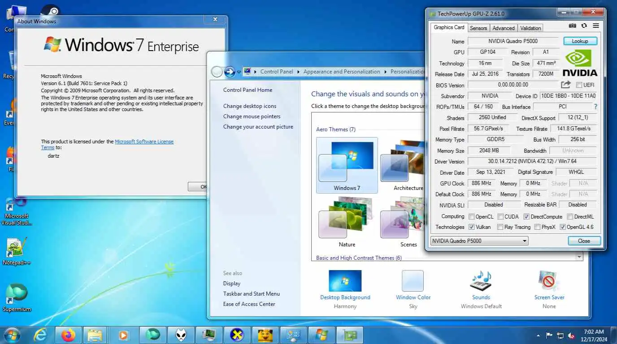Switch to the Validation tab

click(x=530, y=28)
